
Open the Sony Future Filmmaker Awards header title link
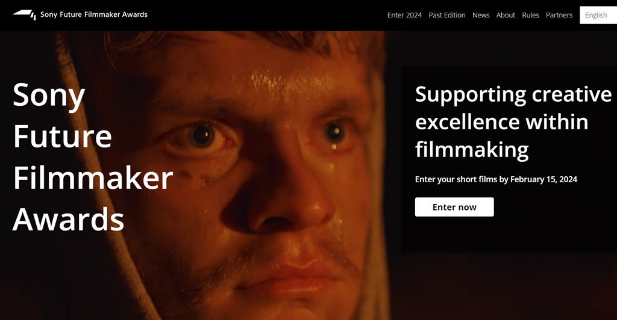click(93, 14)
